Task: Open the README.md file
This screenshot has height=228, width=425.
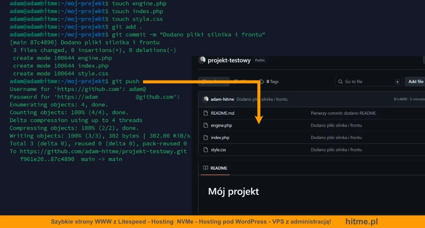Action: tap(222, 113)
